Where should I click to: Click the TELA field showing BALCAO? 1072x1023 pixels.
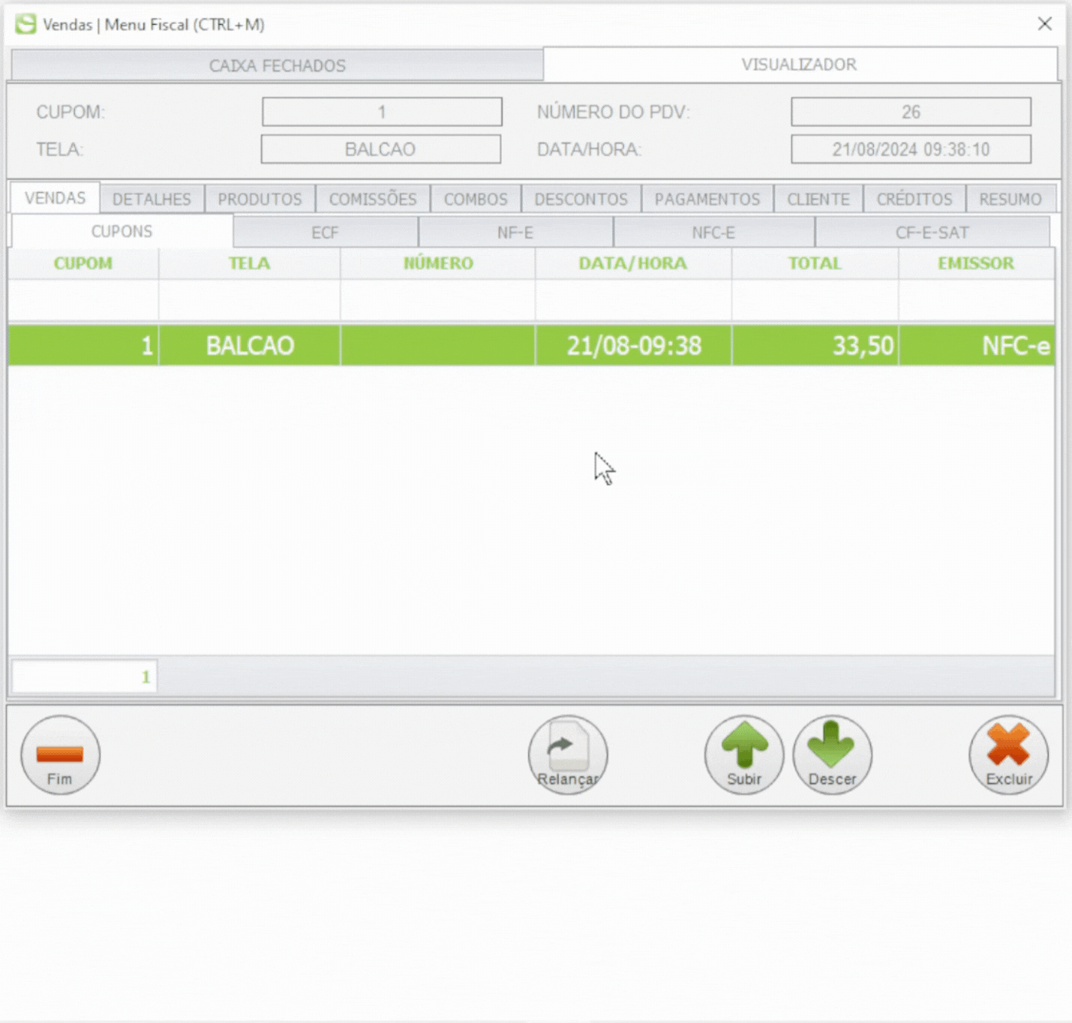(x=380, y=148)
